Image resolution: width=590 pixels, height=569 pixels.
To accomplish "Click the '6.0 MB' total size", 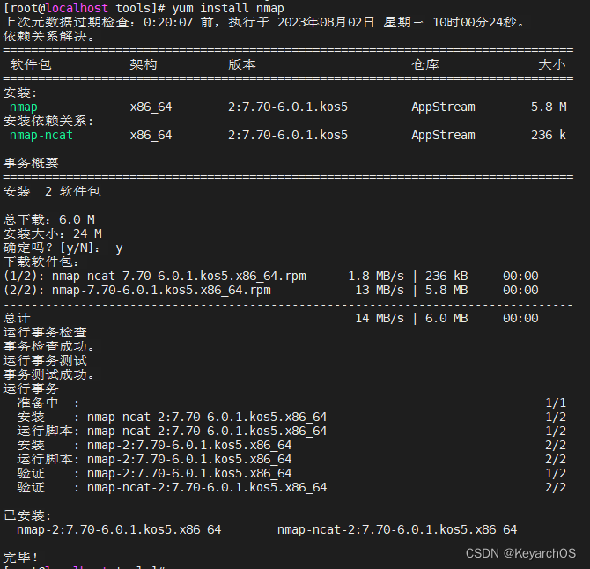I will point(446,318).
